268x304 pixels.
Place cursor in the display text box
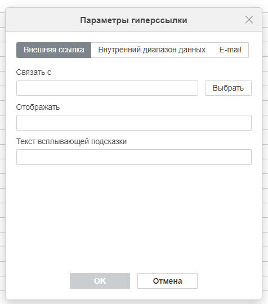[x=134, y=123]
